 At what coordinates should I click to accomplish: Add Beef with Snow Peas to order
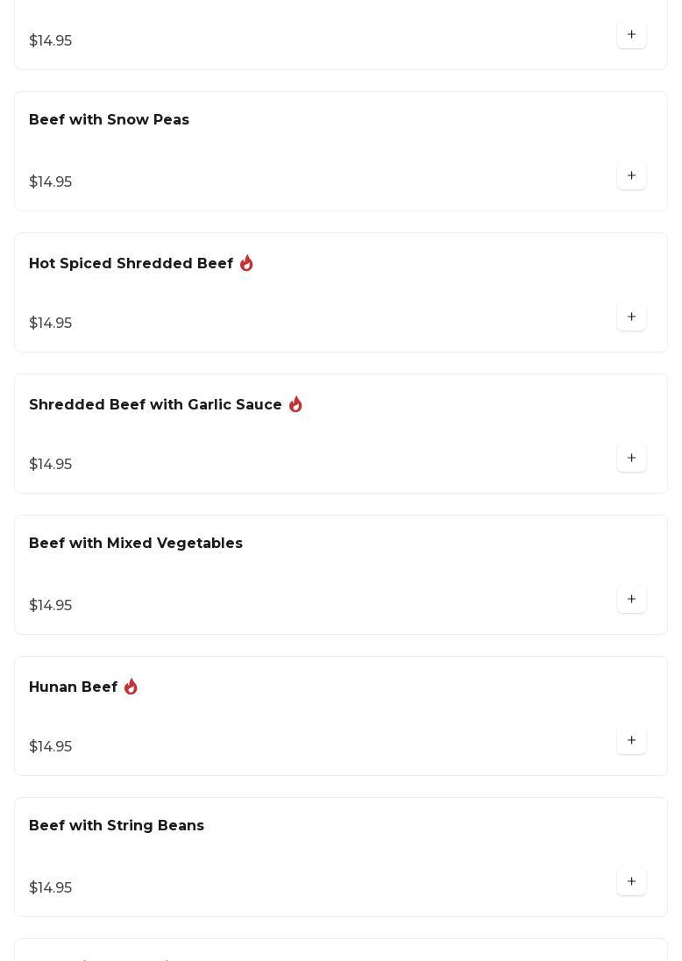coord(631,176)
